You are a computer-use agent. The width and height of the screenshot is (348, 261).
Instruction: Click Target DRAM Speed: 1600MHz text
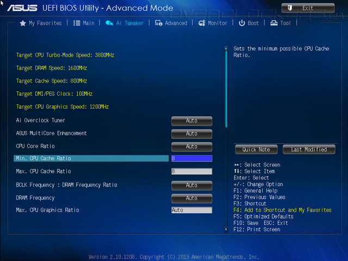(52, 68)
